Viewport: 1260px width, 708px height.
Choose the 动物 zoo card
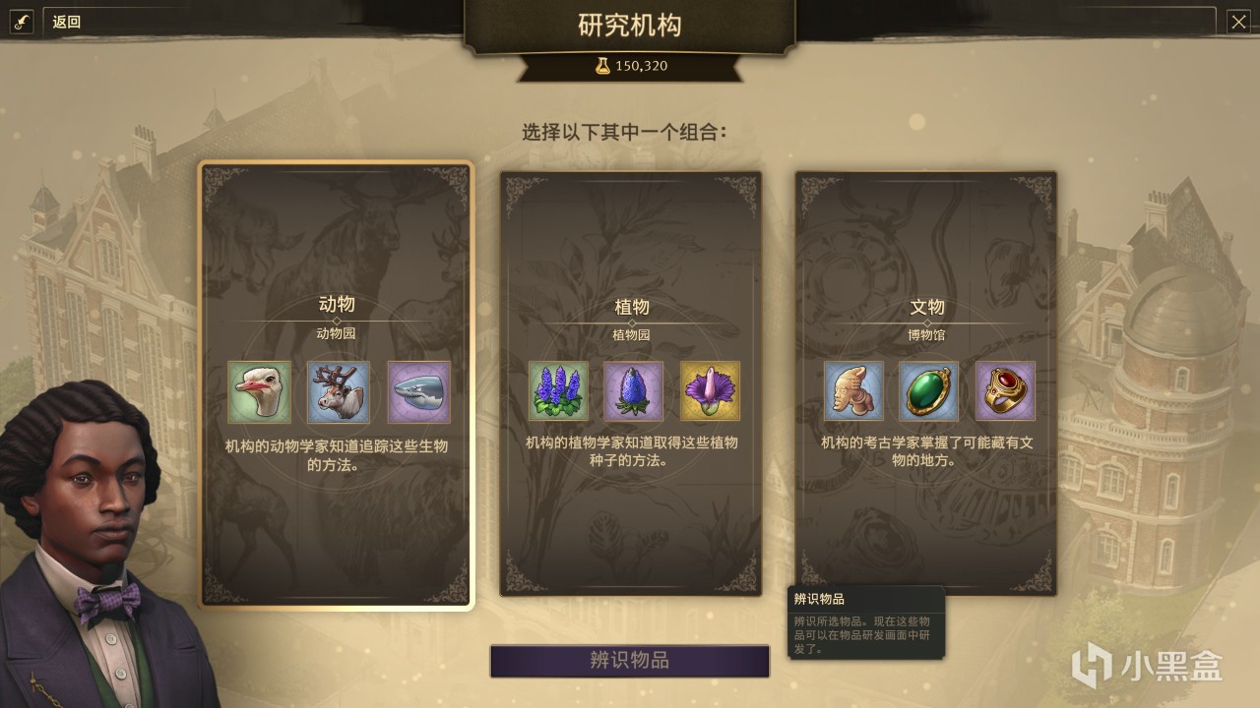(337, 385)
